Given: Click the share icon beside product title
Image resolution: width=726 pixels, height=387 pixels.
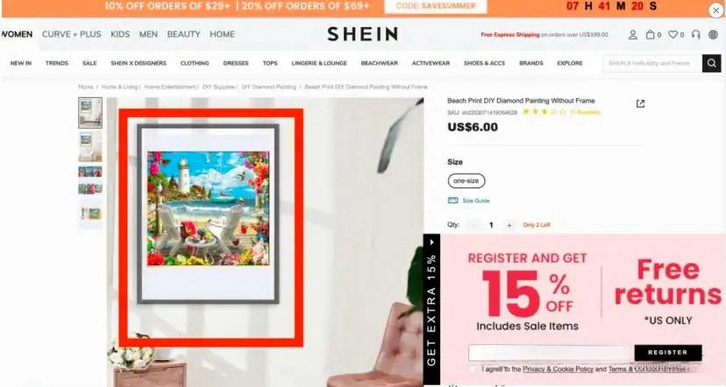Looking at the screenshot, I should tap(640, 103).
